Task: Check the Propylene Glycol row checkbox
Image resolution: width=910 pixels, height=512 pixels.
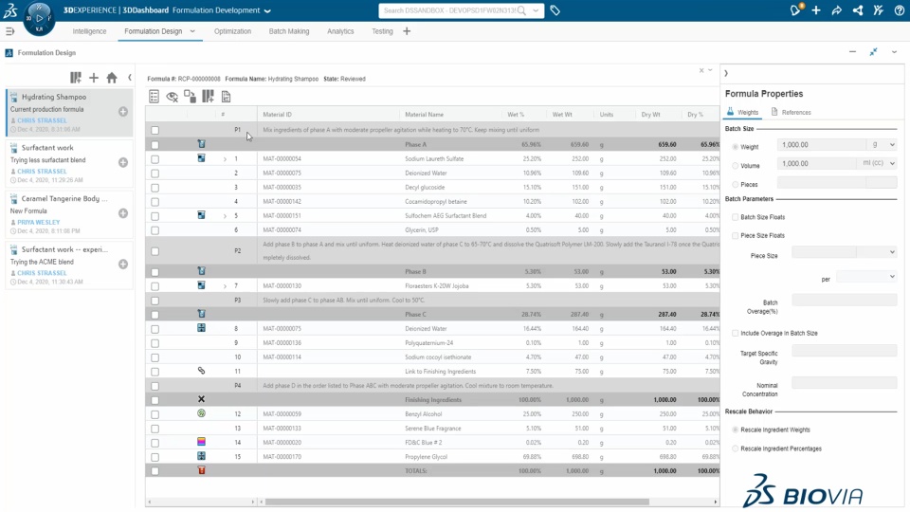Action: point(155,457)
